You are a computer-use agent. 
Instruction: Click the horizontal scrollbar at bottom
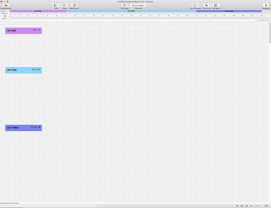(x=10, y=203)
